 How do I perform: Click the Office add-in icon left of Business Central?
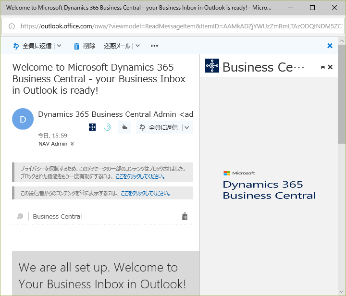20,216
